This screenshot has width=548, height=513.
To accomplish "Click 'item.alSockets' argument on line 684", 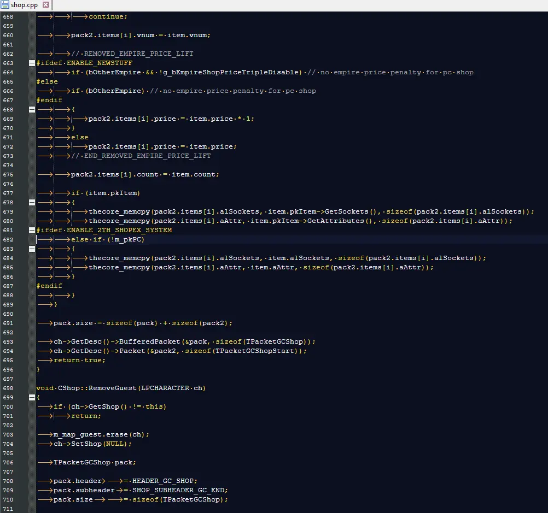I will pyautogui.click(x=299, y=258).
